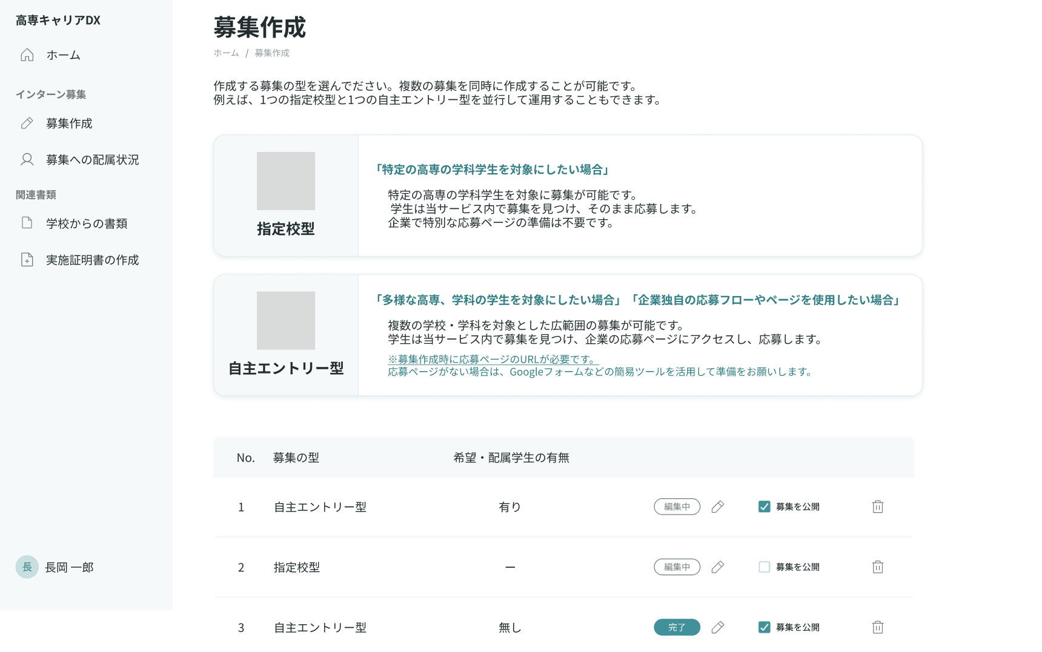Click the add-document icon for 実施証明書の作成

tap(27, 260)
